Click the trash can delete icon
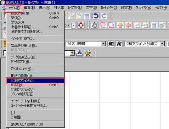This screenshot has height=129, width=169. pyautogui.click(x=87, y=16)
